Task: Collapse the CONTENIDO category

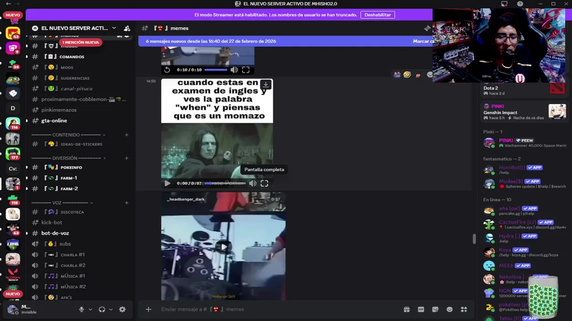Action: pyautogui.click(x=68, y=135)
